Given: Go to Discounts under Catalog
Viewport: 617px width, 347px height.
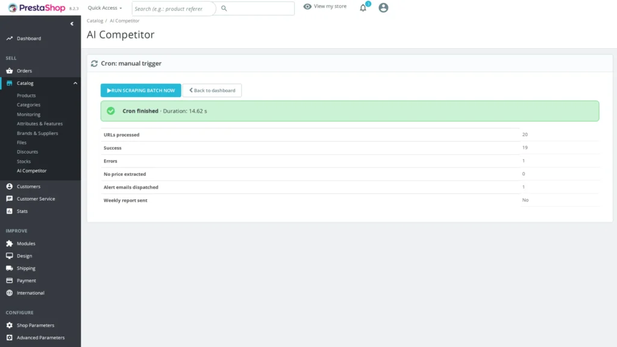Looking at the screenshot, I should (x=28, y=152).
